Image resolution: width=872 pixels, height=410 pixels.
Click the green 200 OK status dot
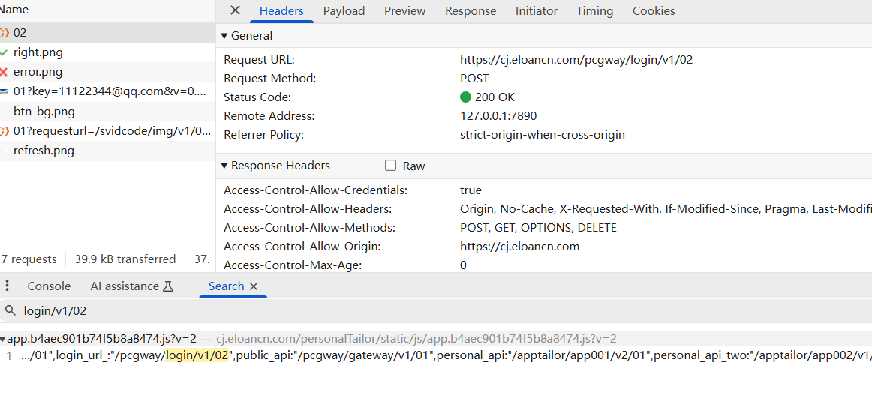465,97
